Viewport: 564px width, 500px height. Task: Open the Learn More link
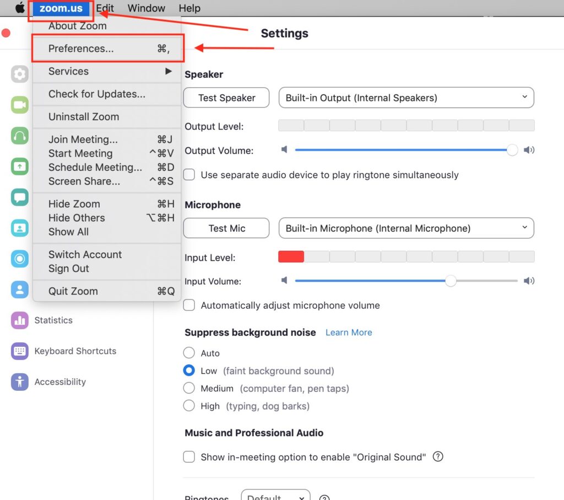349,332
